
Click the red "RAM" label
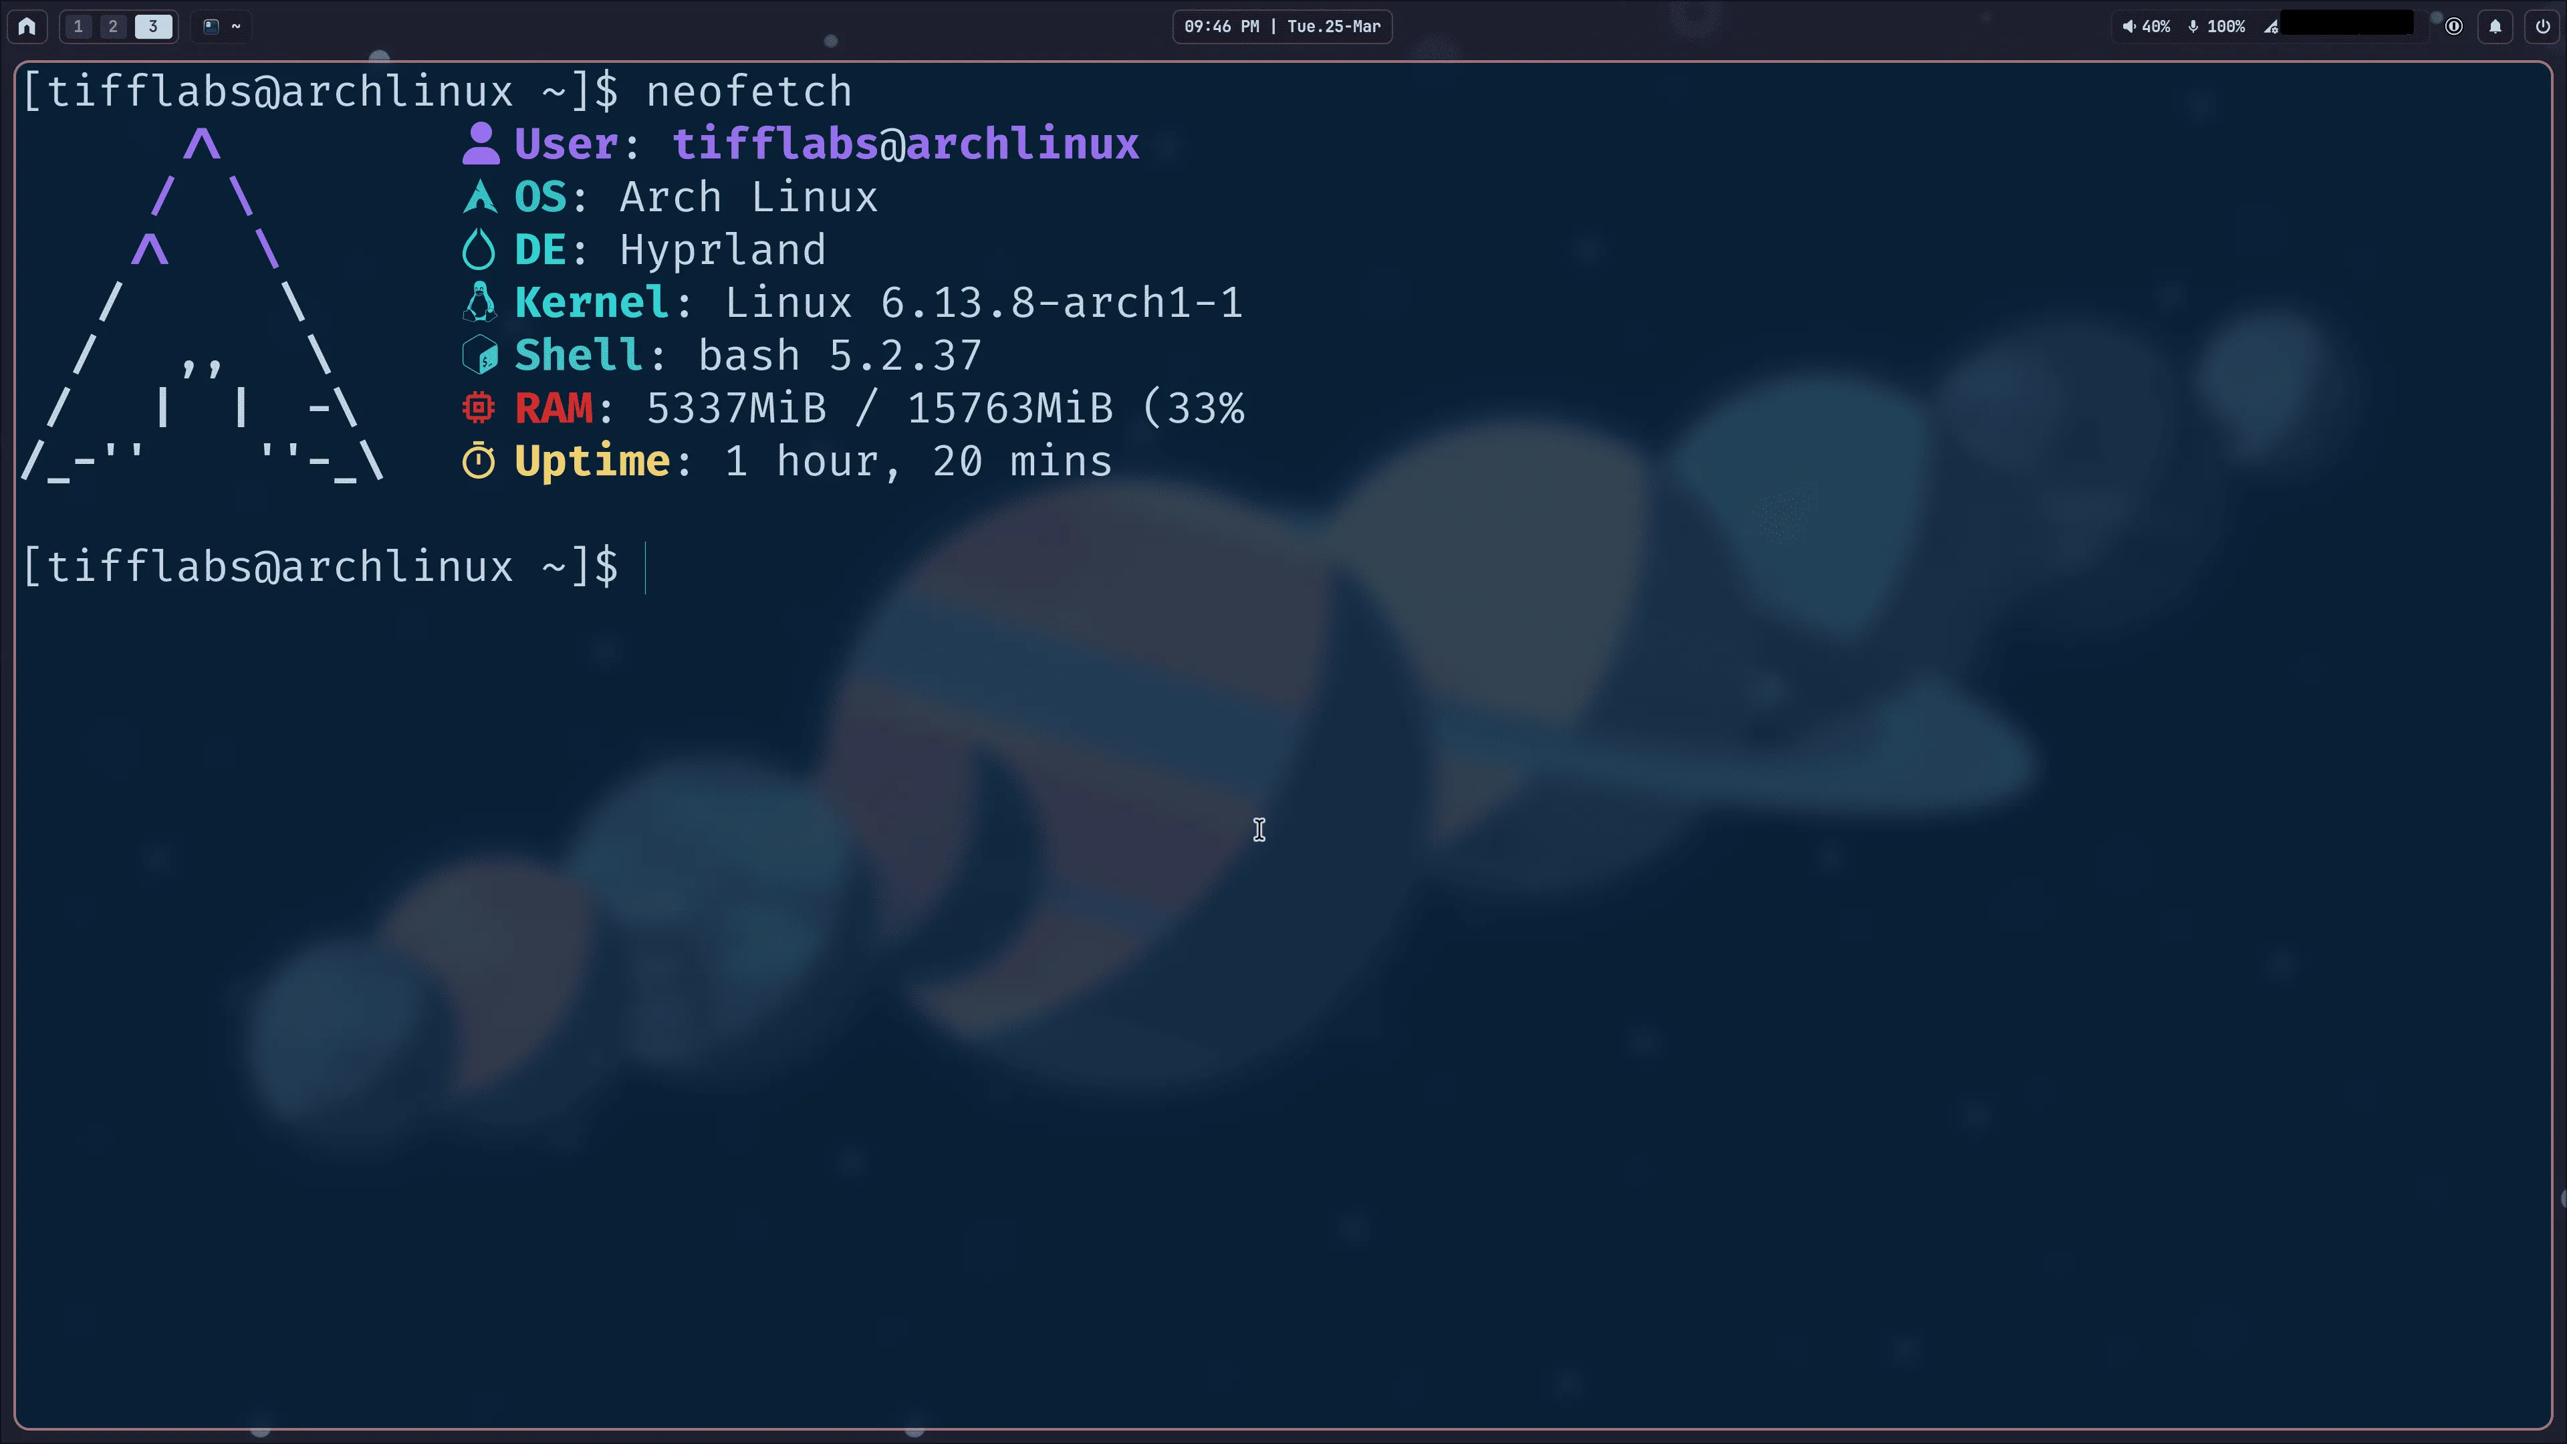[553, 408]
